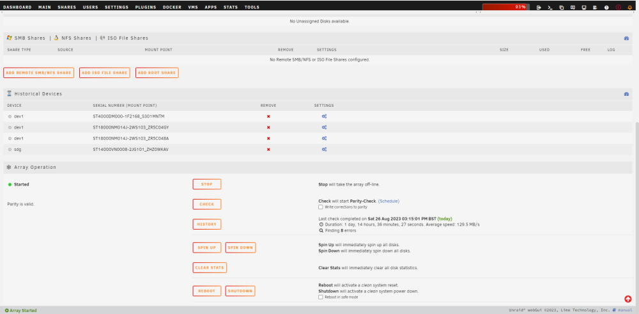This screenshot has width=639, height=314.
Task: Click the settings icon beside the SMB Shares header
Action: point(626,38)
